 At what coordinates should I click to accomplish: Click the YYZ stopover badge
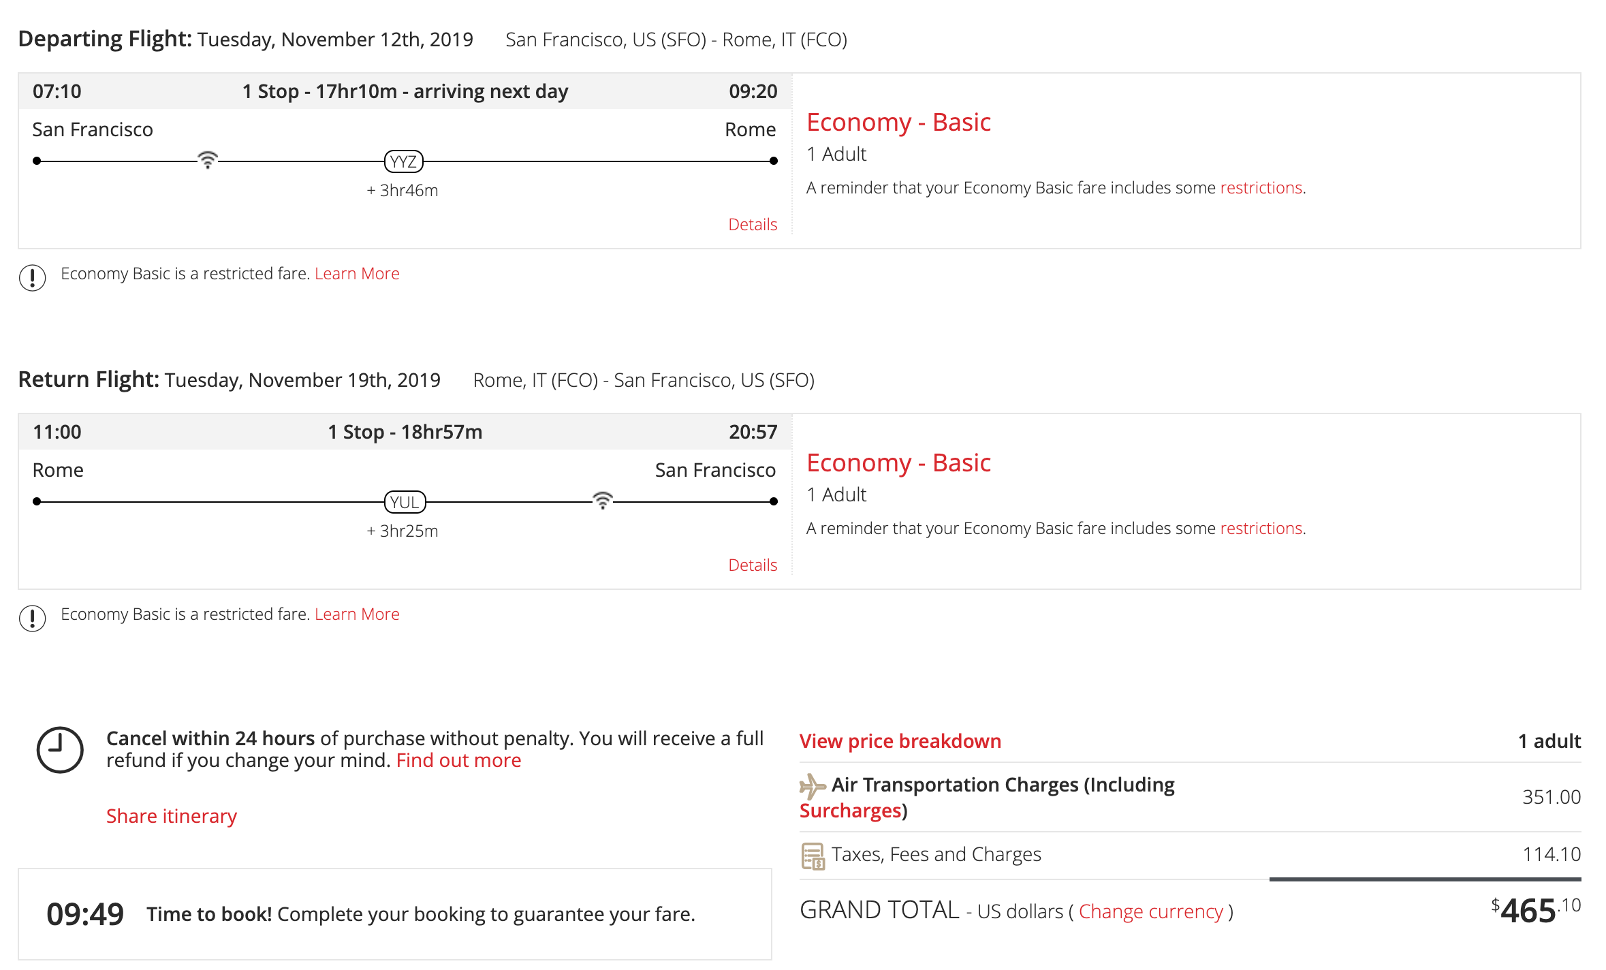point(404,161)
